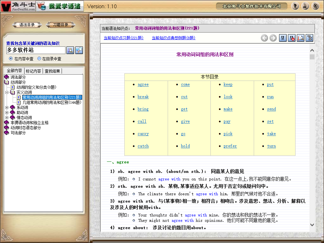Viewport: 324px width, 243px height.
Task: Open the 当前知识点习题(221题) link
Action: [x=123, y=38]
